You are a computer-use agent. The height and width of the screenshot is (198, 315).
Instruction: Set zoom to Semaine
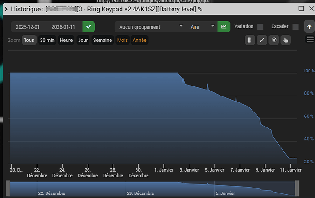(102, 40)
